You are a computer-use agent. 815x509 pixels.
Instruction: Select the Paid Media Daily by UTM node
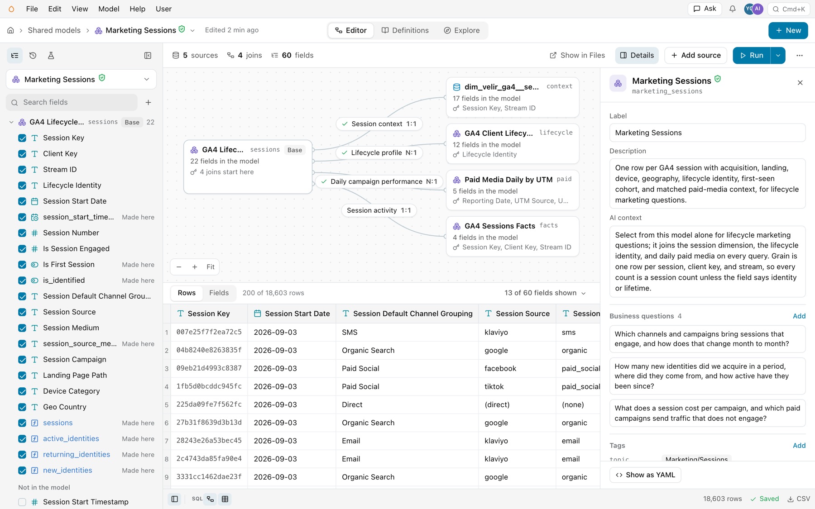pos(513,190)
